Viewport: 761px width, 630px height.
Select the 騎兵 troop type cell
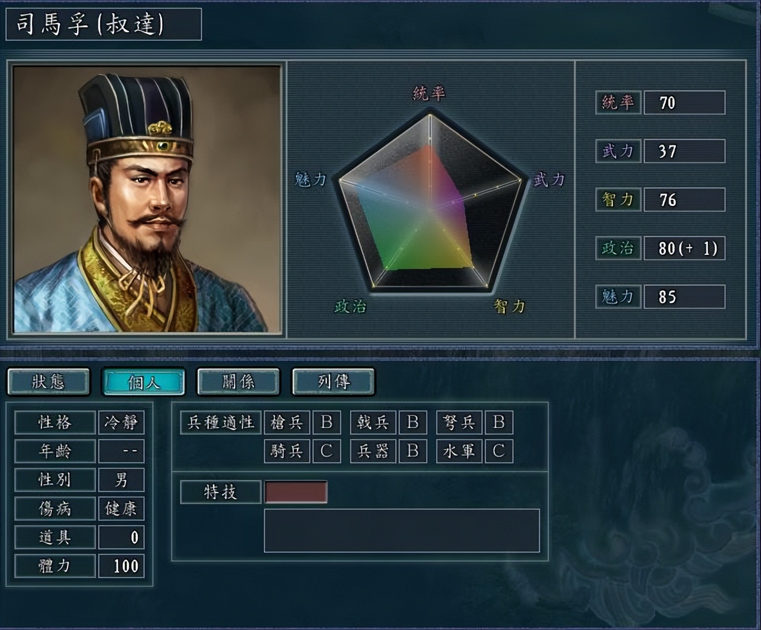click(x=287, y=451)
